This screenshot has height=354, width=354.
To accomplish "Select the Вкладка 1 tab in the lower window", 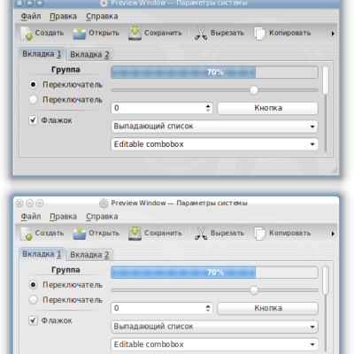I will click(42, 254).
